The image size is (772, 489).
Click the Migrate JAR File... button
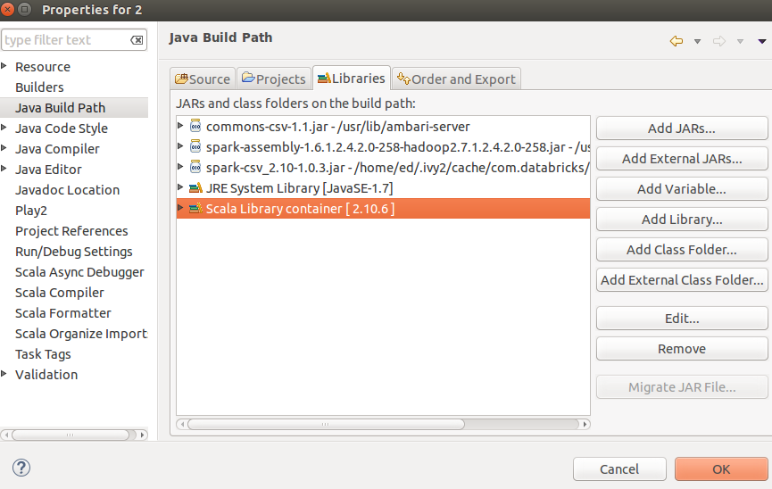click(682, 387)
